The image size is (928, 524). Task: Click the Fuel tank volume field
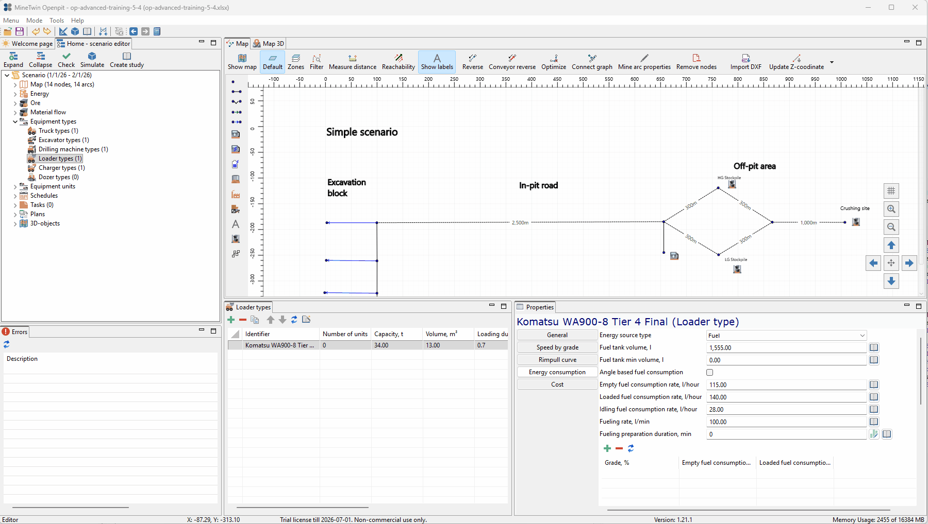click(x=786, y=348)
